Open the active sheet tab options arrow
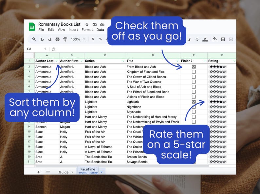Viewport: 260px width, 194px height. coord(102,172)
